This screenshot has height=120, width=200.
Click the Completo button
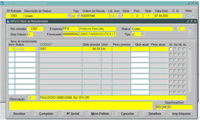point(46,114)
